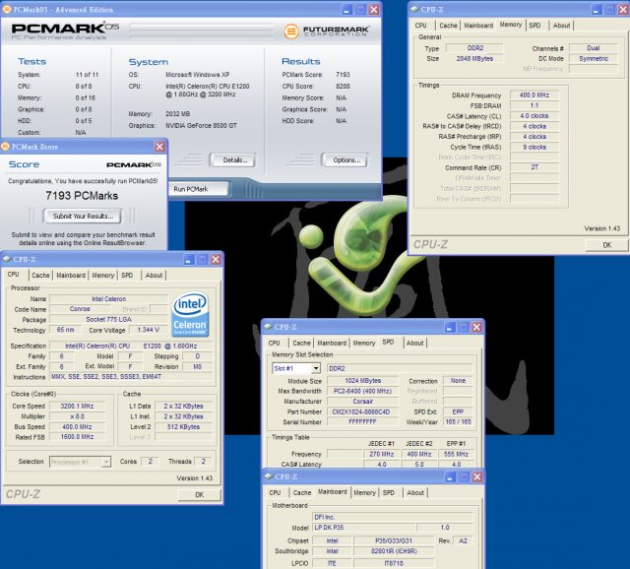Click the Core Voltage 1.344 V value
Image resolution: width=630 pixels, height=569 pixels.
(149, 330)
